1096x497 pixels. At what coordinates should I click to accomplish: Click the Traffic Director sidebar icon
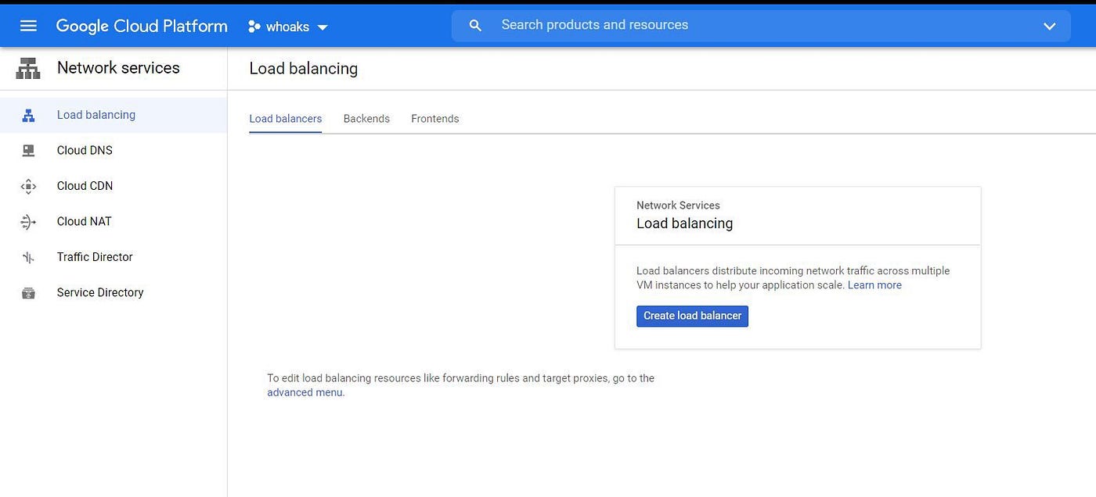(x=28, y=257)
